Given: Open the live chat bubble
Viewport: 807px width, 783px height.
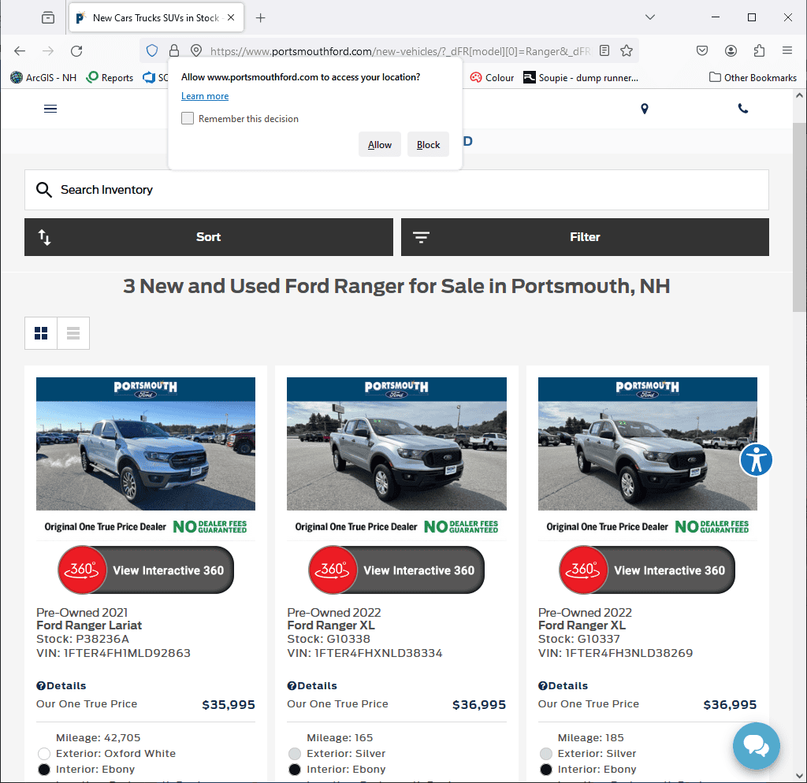Looking at the screenshot, I should [757, 746].
